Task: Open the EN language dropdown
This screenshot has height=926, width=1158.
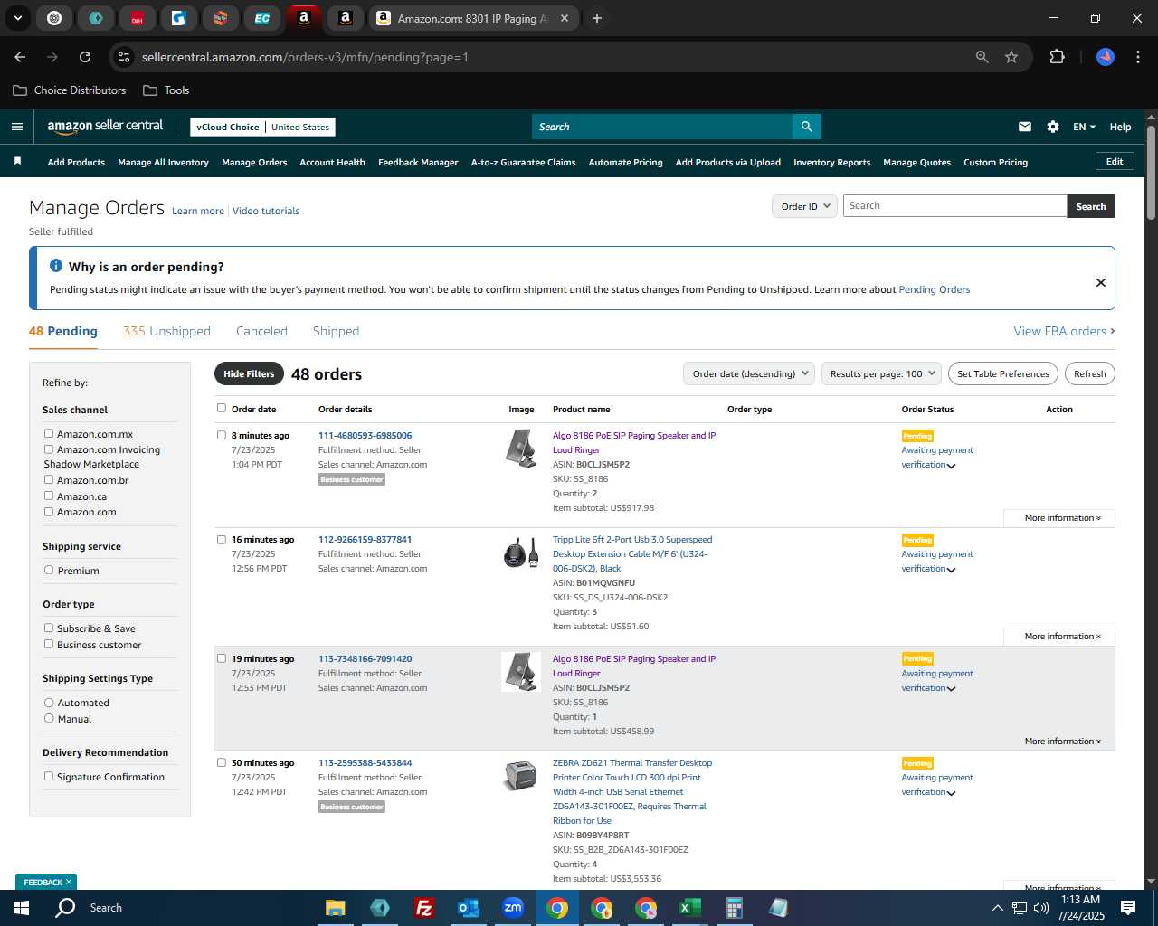Action: click(1084, 127)
